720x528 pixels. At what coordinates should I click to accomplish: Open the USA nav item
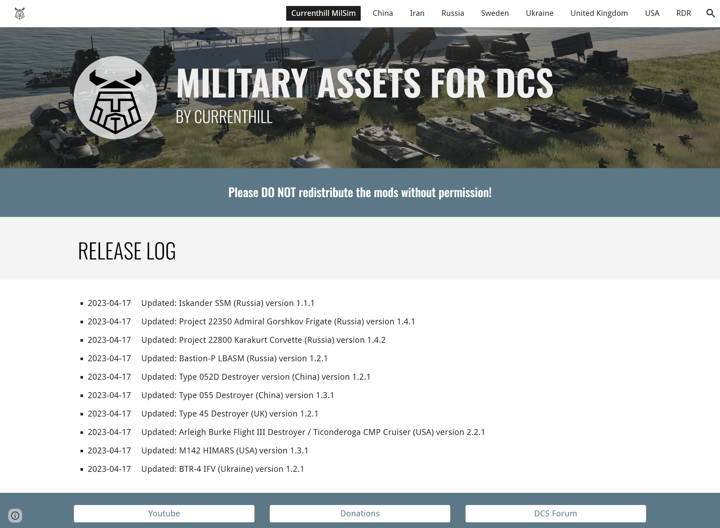click(x=652, y=13)
